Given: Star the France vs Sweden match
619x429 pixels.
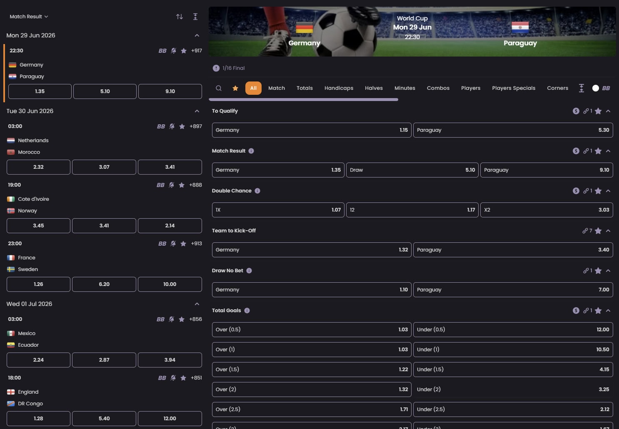Looking at the screenshot, I should [x=183, y=244].
